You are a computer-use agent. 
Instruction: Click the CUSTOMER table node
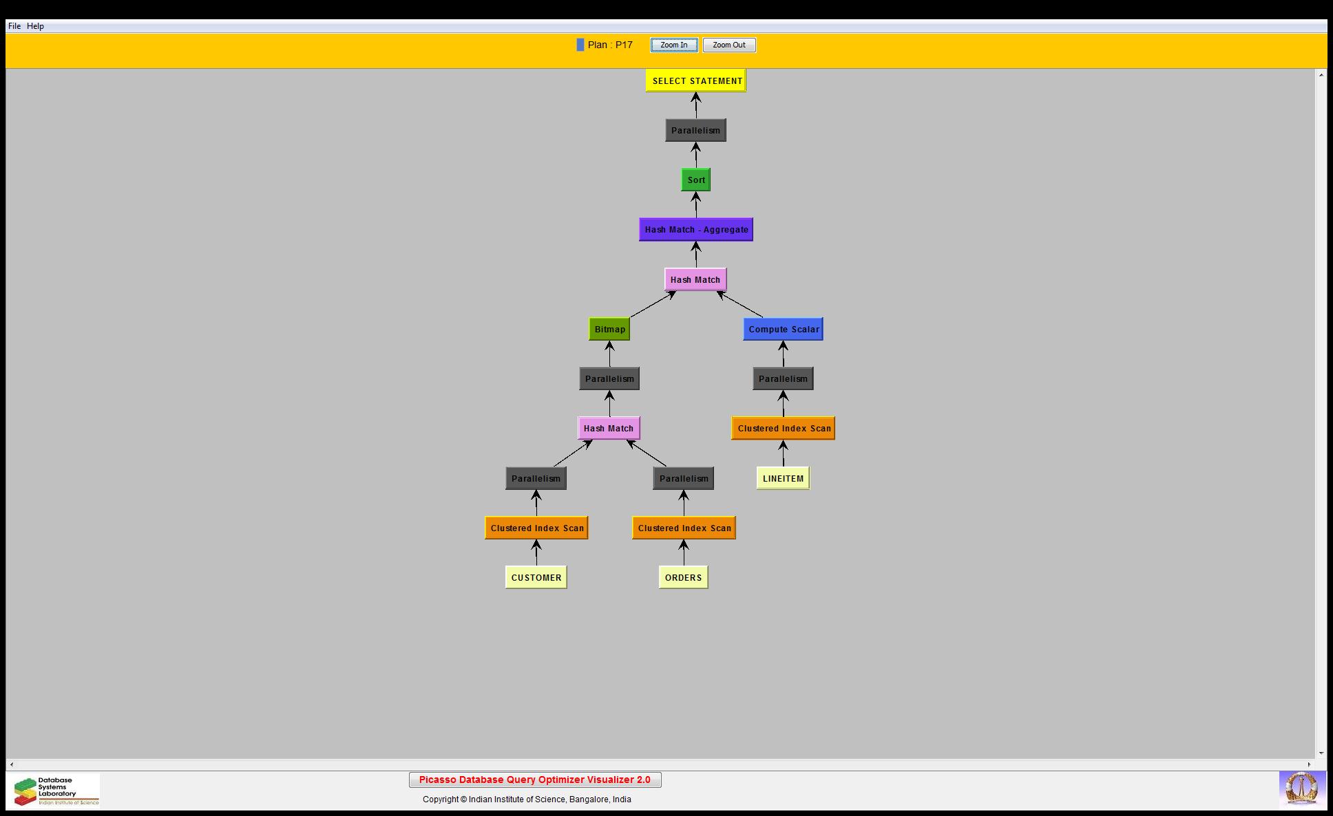[536, 577]
